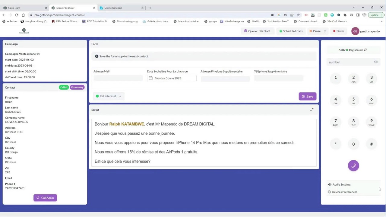Open the YouLikeHits bookmark

pos(277,21)
